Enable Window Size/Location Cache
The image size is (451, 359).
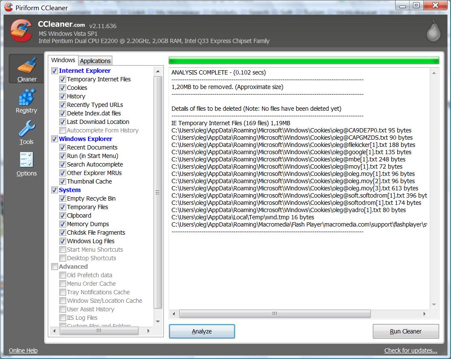(62, 301)
